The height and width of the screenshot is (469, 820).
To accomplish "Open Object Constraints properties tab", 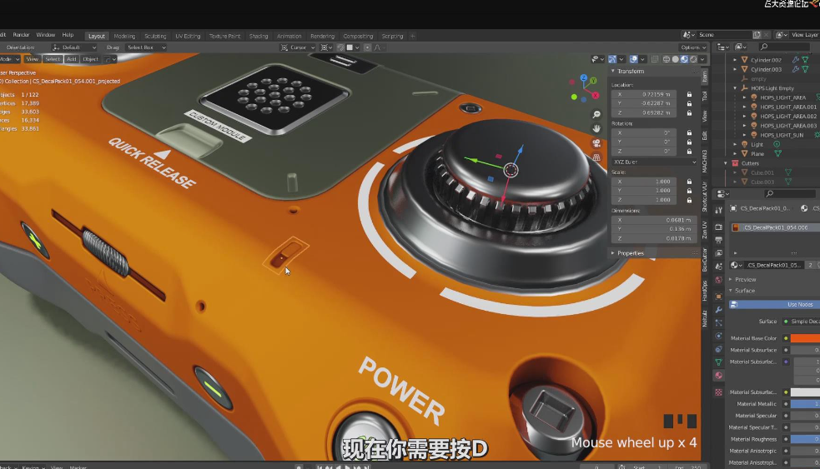I will pyautogui.click(x=718, y=349).
